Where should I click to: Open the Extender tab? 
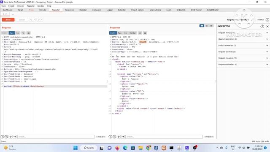pyautogui.click(x=122, y=10)
